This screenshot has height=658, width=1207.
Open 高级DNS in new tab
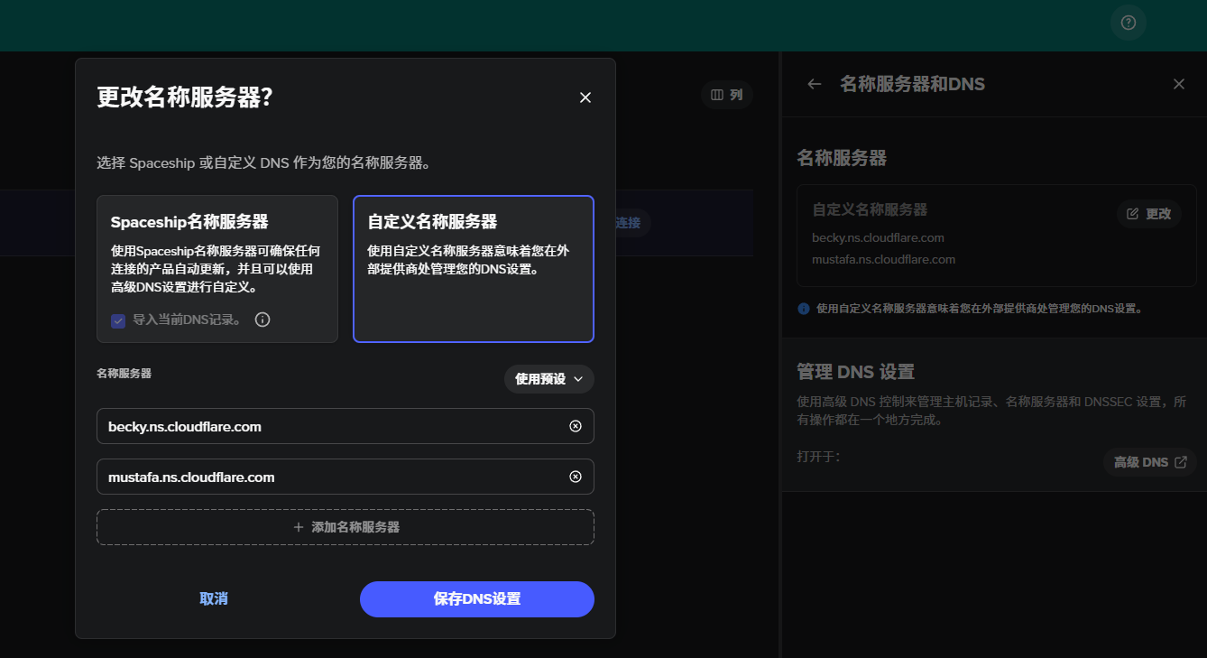(1148, 461)
